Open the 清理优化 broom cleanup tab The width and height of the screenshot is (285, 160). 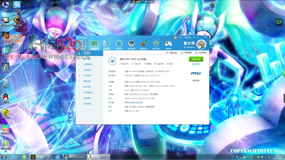[x=144, y=45]
